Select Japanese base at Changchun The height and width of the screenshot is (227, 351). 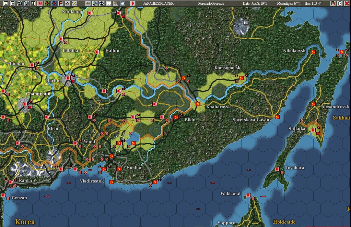click(25, 104)
